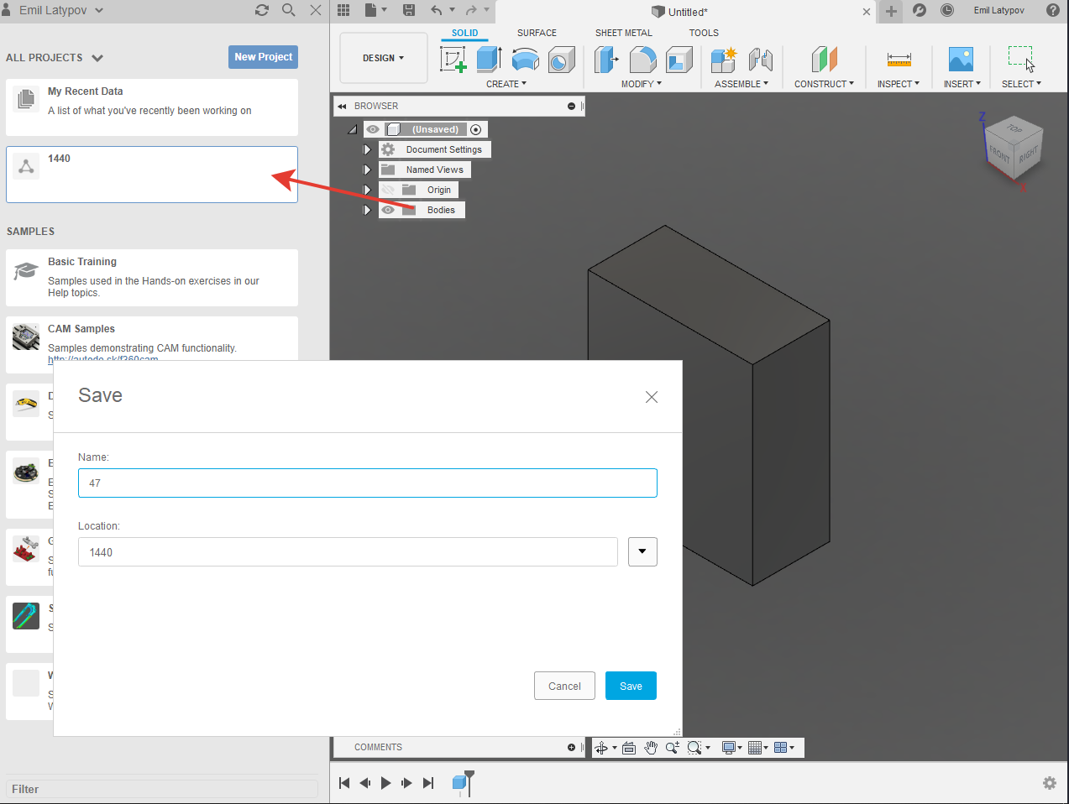Select the Revolve tool icon

526,60
